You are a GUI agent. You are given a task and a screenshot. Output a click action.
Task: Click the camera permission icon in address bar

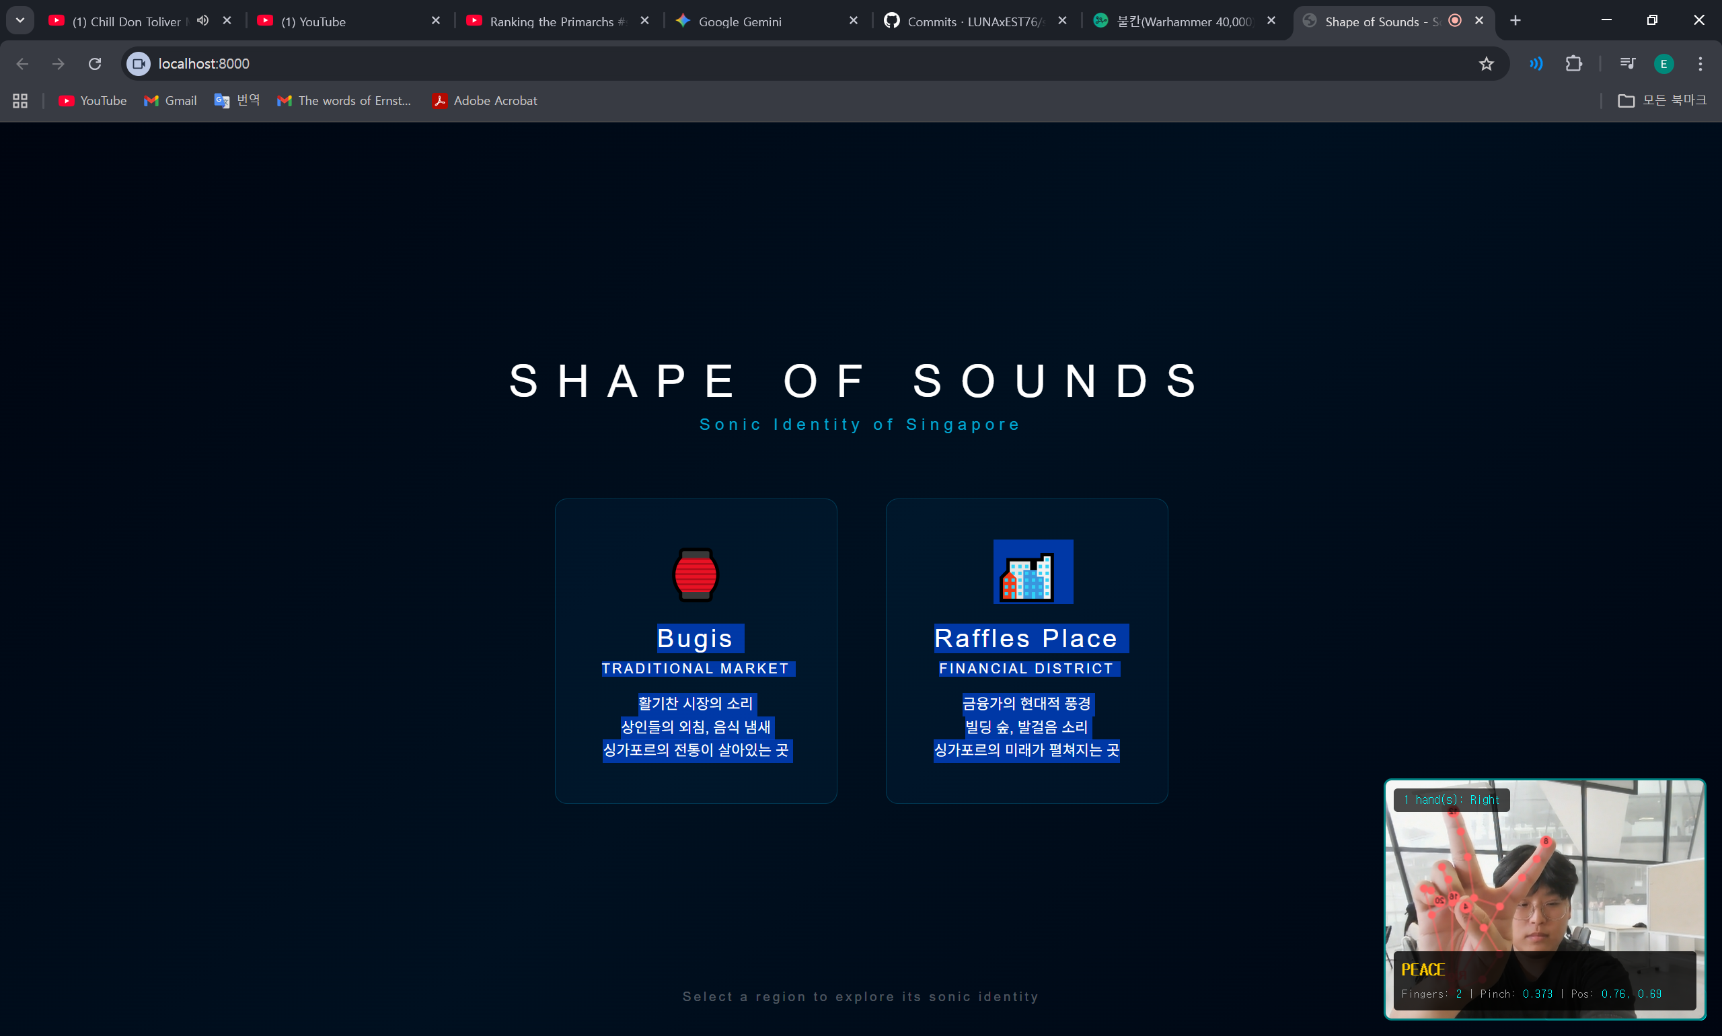click(138, 63)
